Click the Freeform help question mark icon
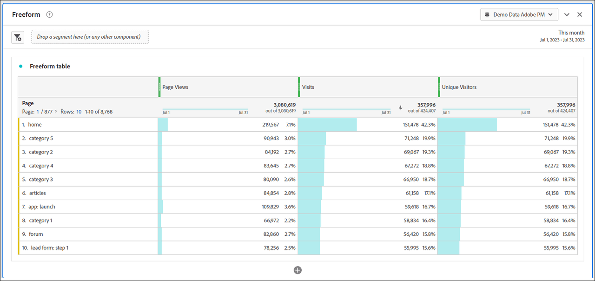The height and width of the screenshot is (281, 595). click(49, 14)
